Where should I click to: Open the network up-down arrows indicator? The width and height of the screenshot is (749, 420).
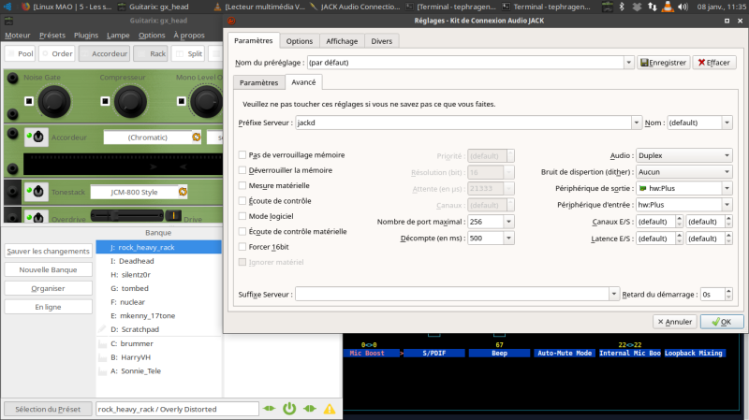click(652, 7)
